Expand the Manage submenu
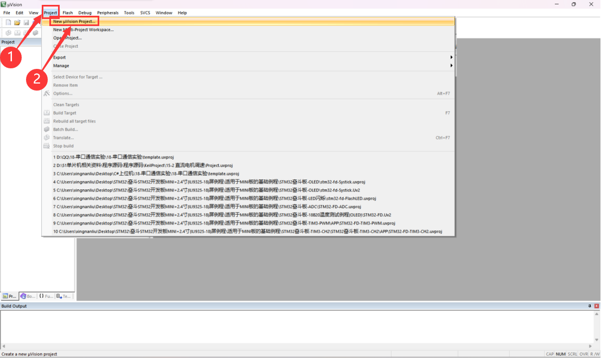The image size is (601, 358). (x=248, y=66)
